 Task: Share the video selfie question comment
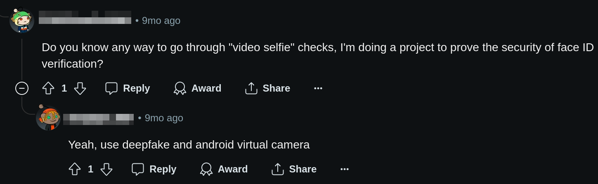268,88
